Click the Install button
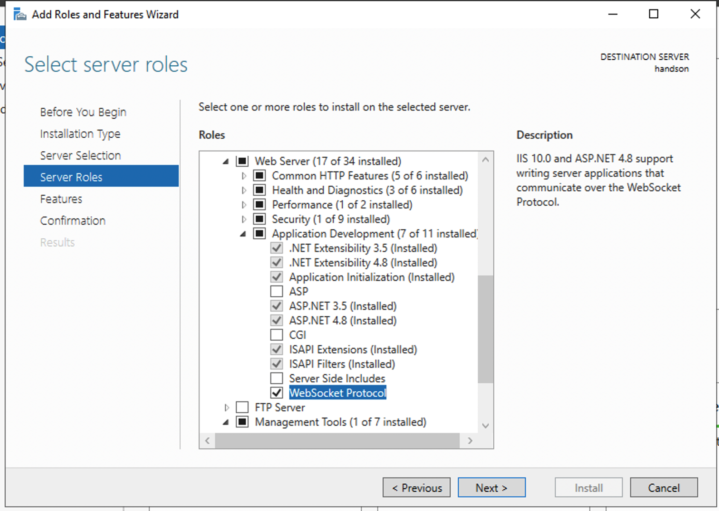The image size is (719, 511). pyautogui.click(x=588, y=487)
